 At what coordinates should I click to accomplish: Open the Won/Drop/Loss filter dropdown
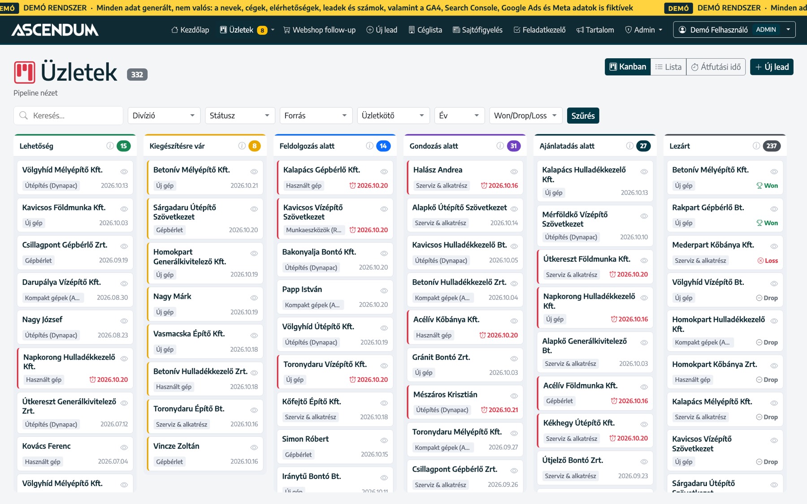(525, 116)
